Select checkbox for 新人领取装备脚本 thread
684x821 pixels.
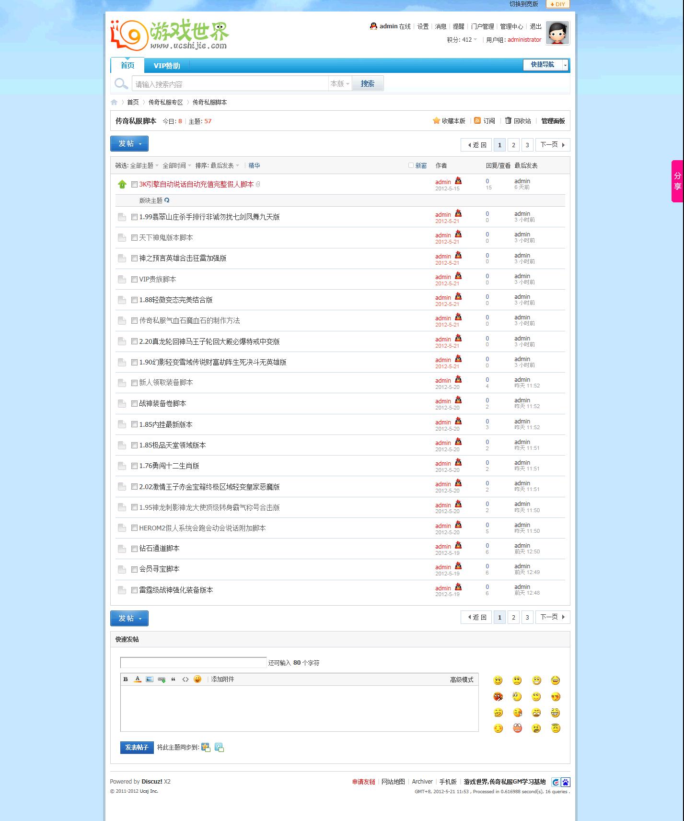pos(134,383)
